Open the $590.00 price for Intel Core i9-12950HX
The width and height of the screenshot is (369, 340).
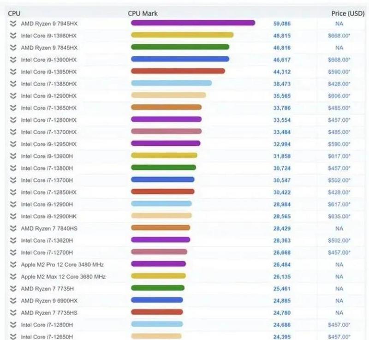coord(339,144)
